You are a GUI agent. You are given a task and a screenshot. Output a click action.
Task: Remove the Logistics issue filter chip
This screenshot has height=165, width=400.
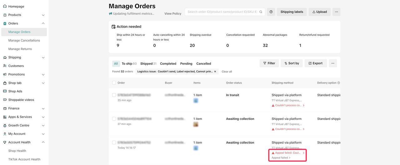tap(215, 72)
